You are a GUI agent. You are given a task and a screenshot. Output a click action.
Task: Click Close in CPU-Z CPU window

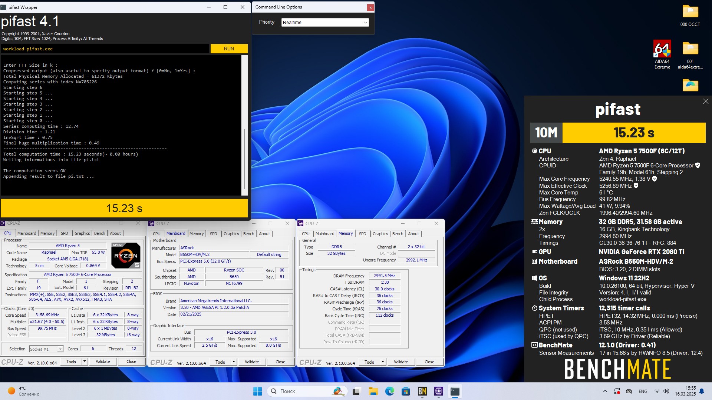(131, 362)
